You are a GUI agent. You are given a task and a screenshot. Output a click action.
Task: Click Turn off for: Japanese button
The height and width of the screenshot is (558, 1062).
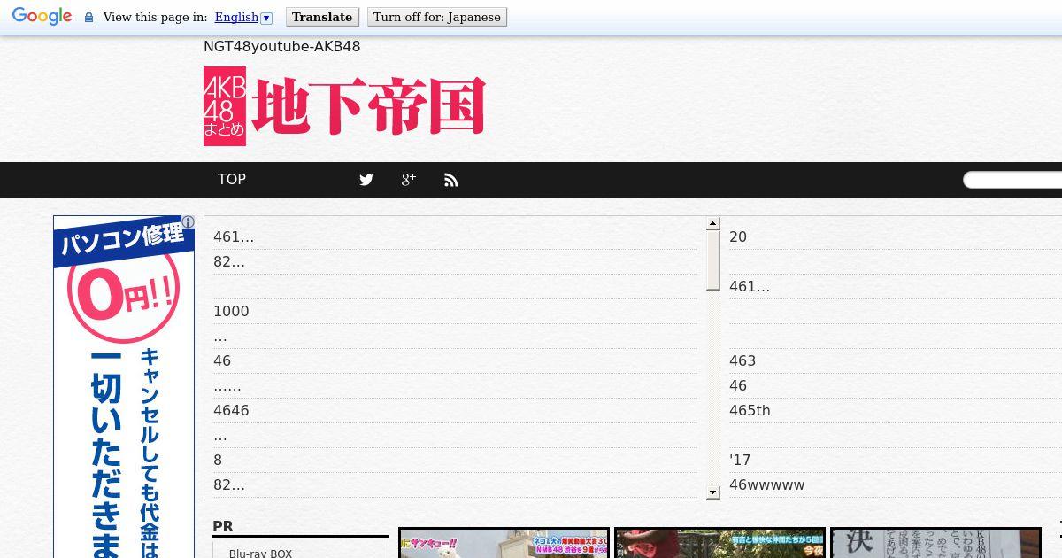[x=436, y=17]
